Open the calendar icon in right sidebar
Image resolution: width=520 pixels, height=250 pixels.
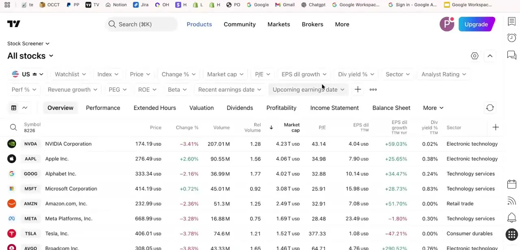click(511, 184)
